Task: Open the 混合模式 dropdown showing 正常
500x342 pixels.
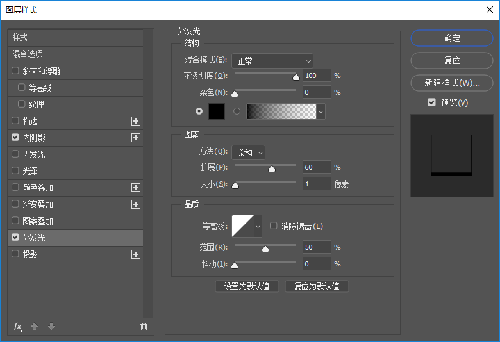Action: click(x=272, y=61)
